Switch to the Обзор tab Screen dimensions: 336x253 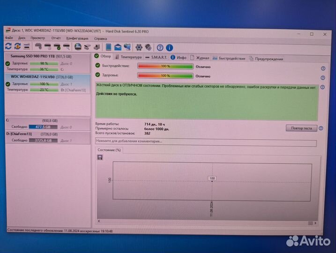(x=103, y=56)
